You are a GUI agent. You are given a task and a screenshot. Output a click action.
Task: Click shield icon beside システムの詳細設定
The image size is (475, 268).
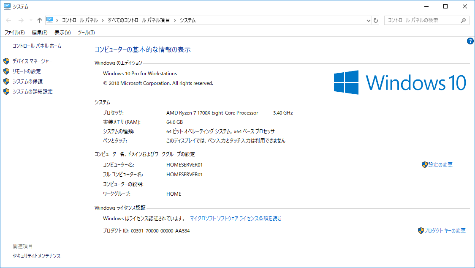(6, 92)
